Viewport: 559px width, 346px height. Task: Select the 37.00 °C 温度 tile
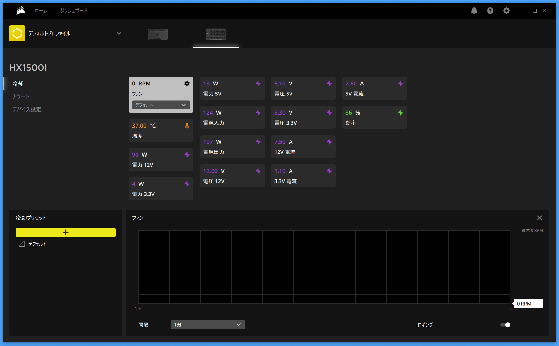(161, 130)
